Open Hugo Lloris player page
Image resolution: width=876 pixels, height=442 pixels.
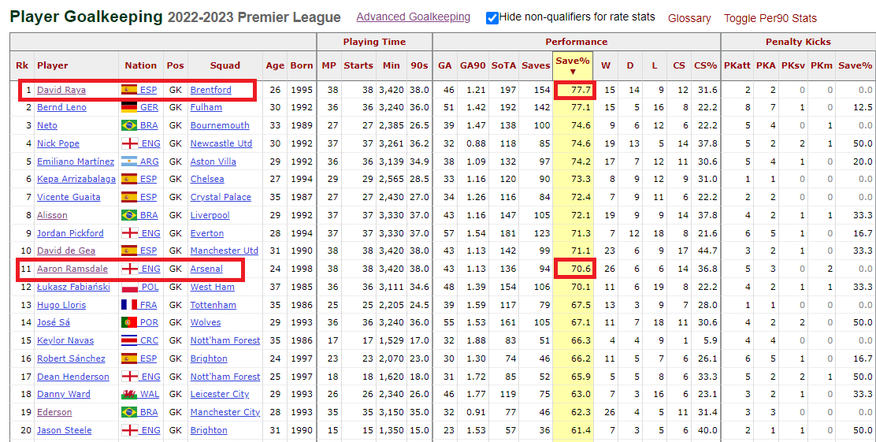pos(61,305)
